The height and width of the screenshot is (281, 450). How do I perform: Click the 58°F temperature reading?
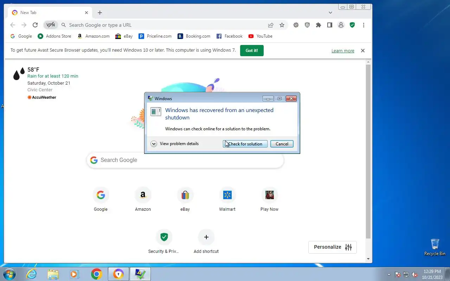[33, 70]
